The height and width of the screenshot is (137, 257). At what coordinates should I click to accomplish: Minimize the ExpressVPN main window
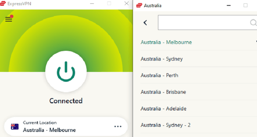coord(92,3)
